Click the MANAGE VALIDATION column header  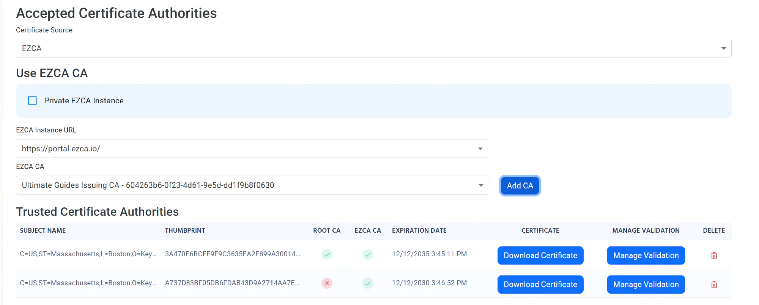pos(646,230)
